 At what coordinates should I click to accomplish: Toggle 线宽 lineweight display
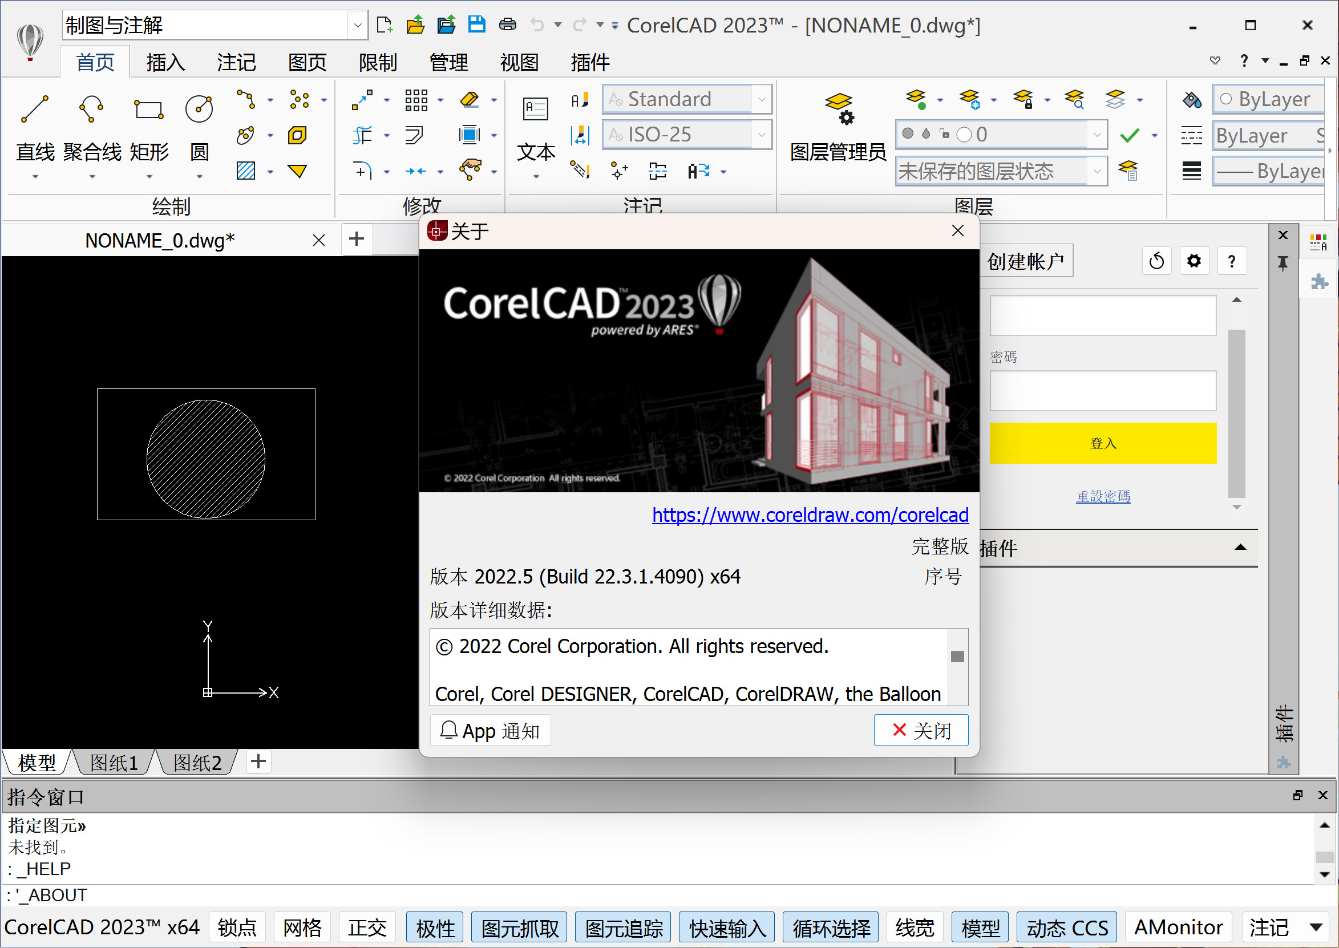pos(915,927)
